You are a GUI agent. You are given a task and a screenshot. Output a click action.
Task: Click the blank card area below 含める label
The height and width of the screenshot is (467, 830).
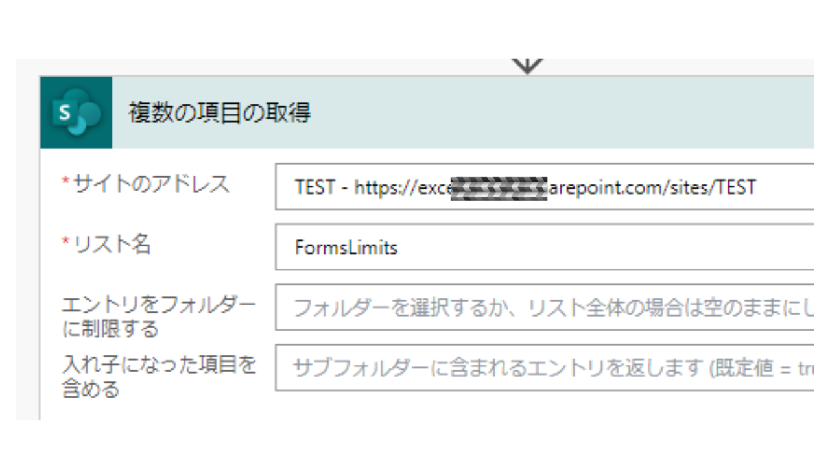pos(156,409)
